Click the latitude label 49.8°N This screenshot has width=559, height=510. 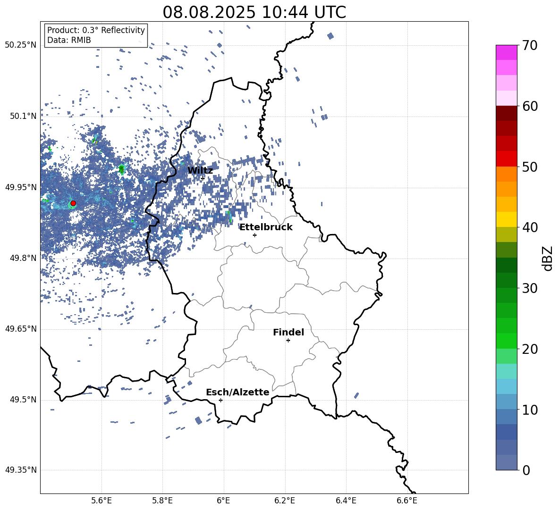coord(23,258)
